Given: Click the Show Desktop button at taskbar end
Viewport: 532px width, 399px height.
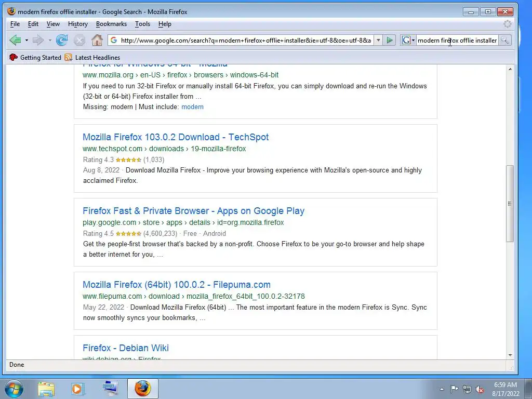Looking at the screenshot, I should 528,389.
